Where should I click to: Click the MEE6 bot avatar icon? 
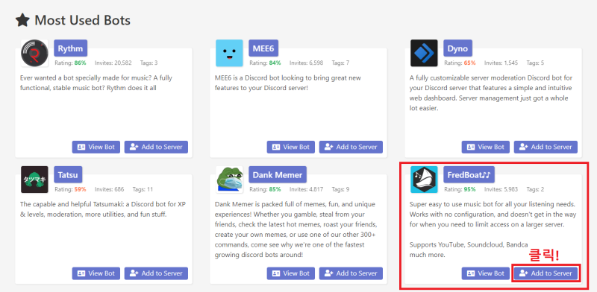[x=229, y=53]
